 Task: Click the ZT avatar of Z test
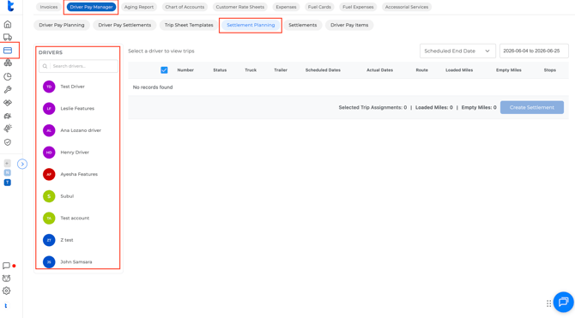(49, 240)
